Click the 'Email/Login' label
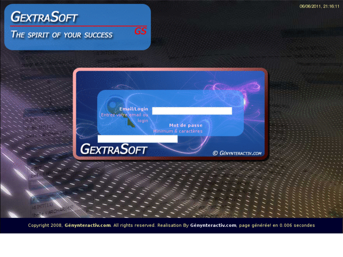343x257 pixels. [x=134, y=109]
